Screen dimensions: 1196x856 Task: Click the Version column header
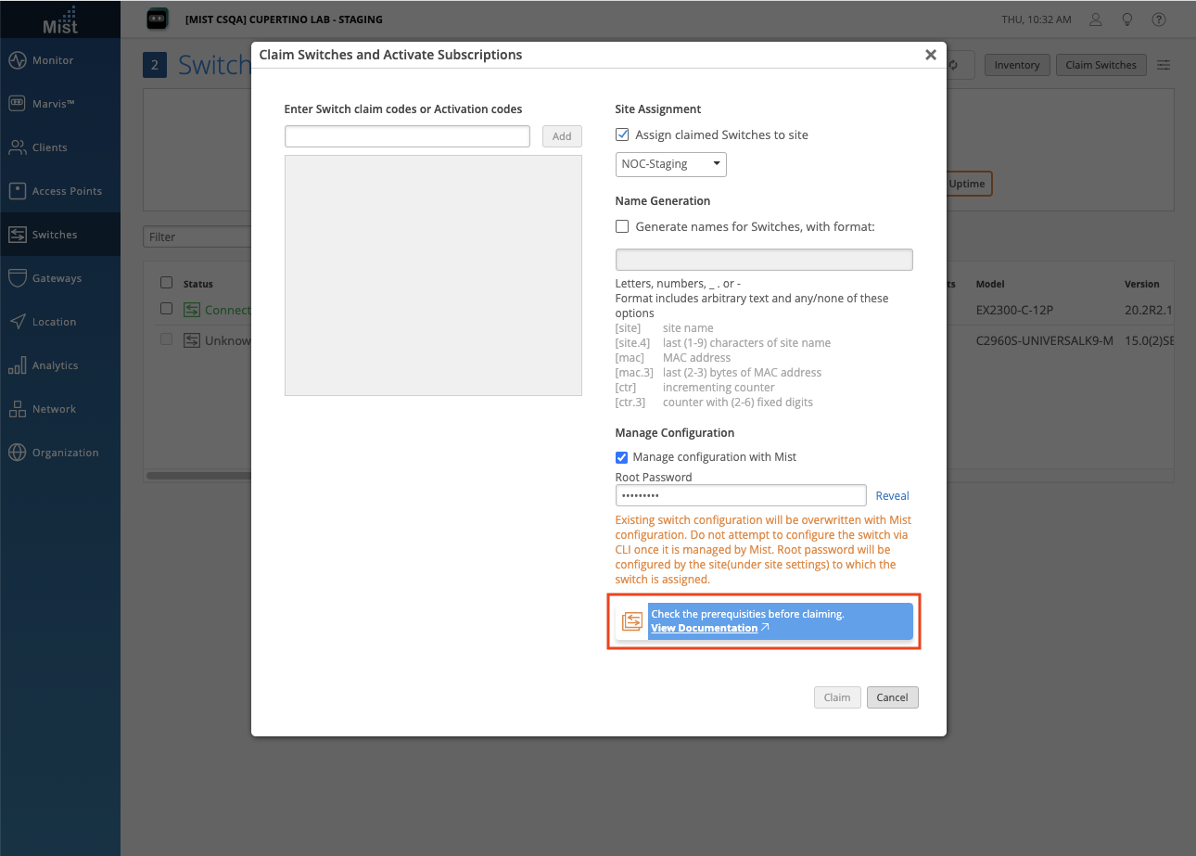click(1142, 284)
